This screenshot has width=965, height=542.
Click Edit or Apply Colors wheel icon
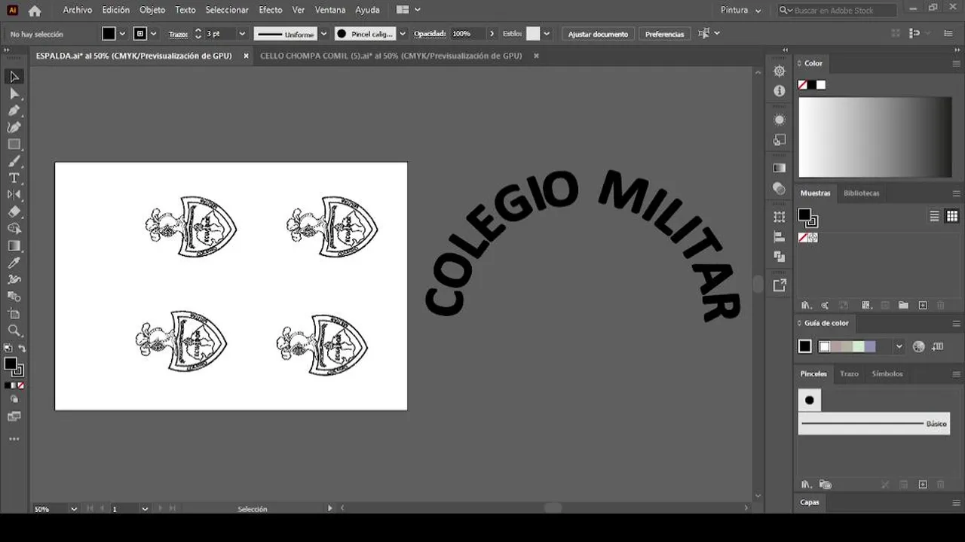point(918,347)
